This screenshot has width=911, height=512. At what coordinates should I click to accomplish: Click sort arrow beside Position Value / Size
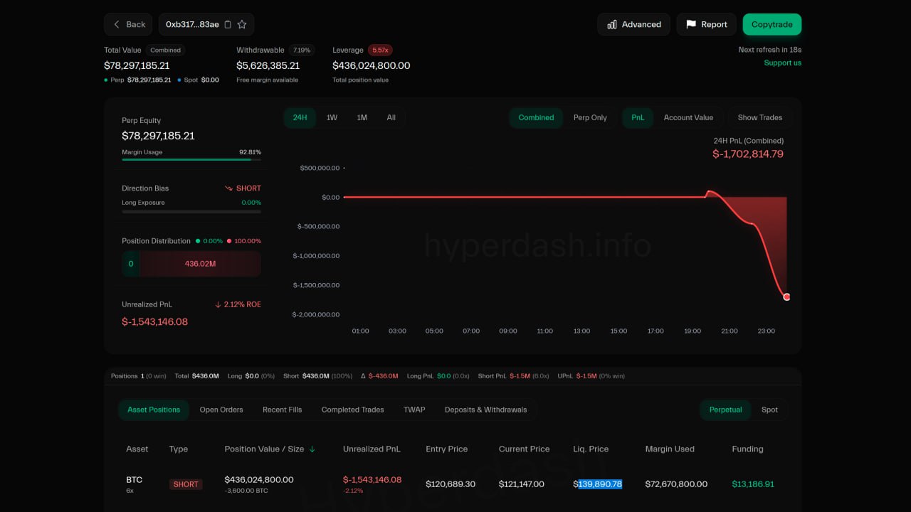[312, 449]
